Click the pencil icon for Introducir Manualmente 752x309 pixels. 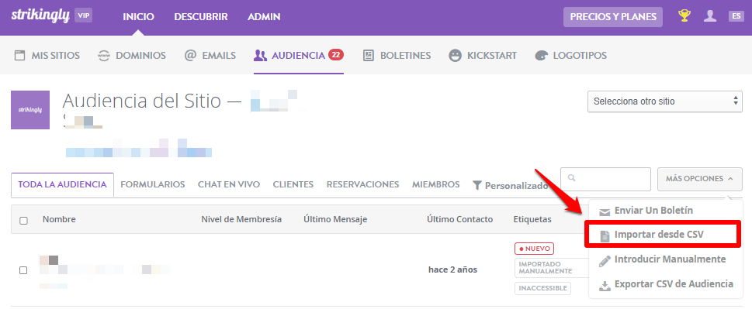coord(605,261)
